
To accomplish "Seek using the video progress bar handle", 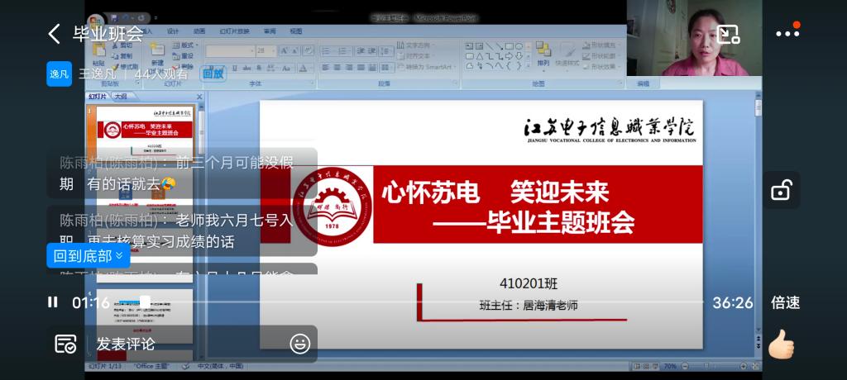I will point(145,302).
